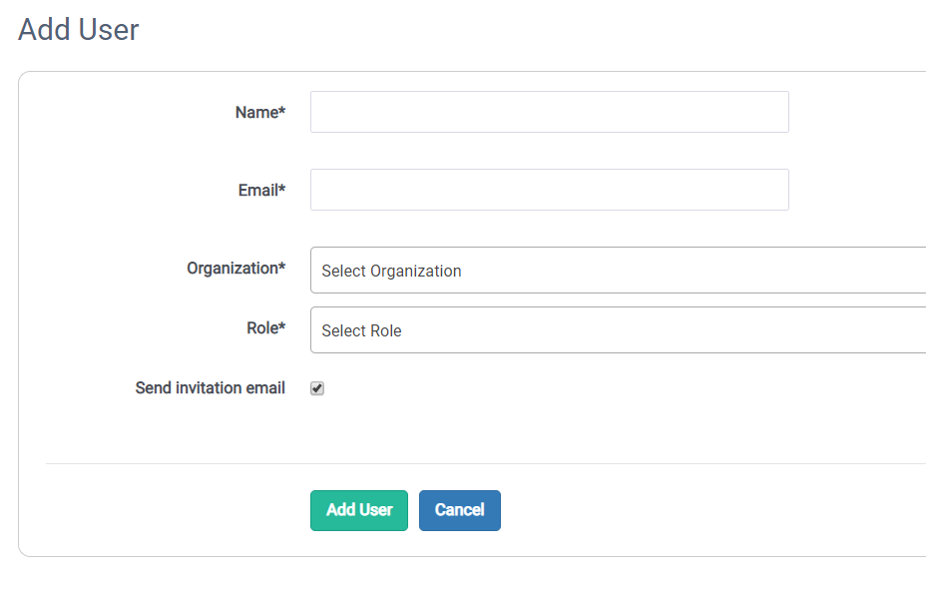The height and width of the screenshot is (589, 926).
Task: Click the Organization* label text
Action: pos(235,269)
